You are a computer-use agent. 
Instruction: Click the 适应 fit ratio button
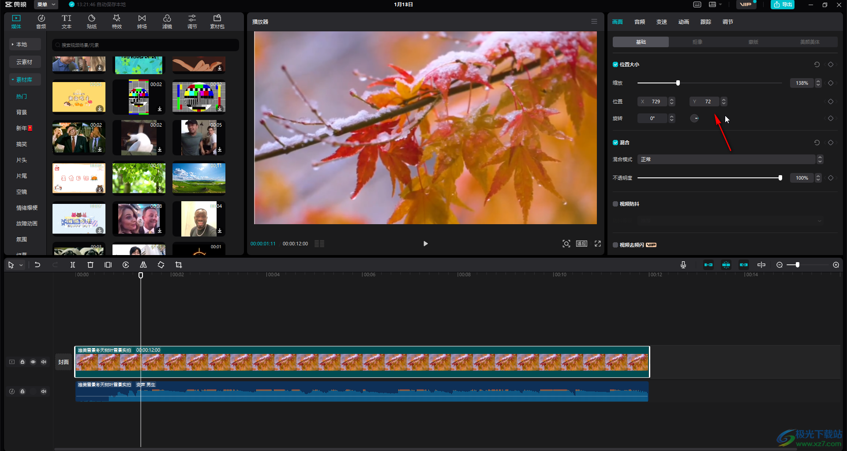[x=581, y=244]
